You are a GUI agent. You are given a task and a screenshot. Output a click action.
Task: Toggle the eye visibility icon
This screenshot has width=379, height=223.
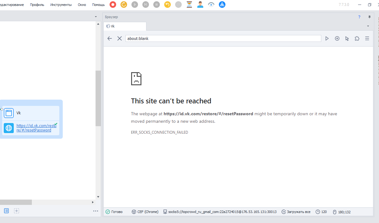click(211, 4)
